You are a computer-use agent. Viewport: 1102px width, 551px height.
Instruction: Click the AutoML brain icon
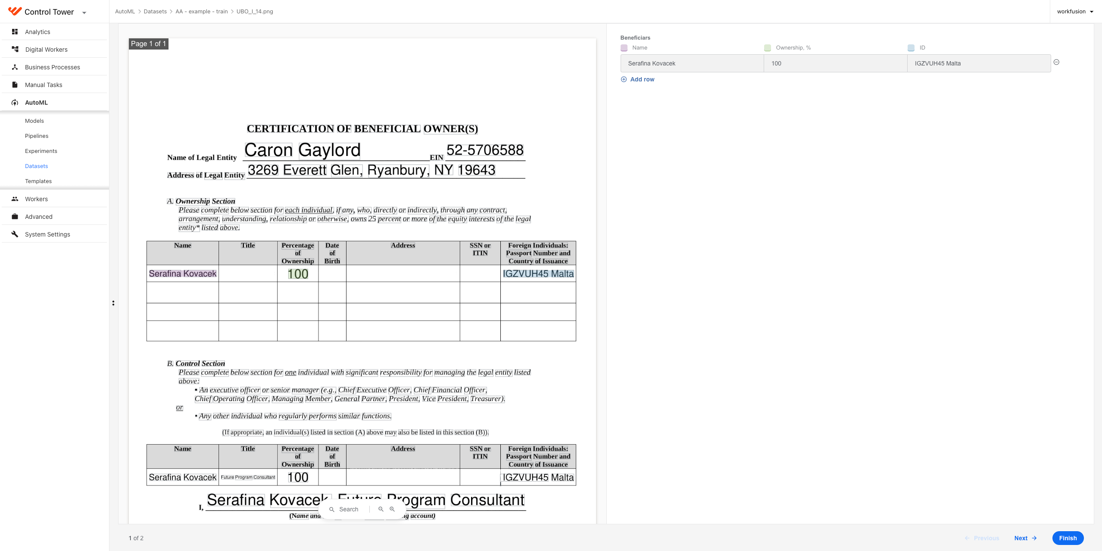(15, 103)
